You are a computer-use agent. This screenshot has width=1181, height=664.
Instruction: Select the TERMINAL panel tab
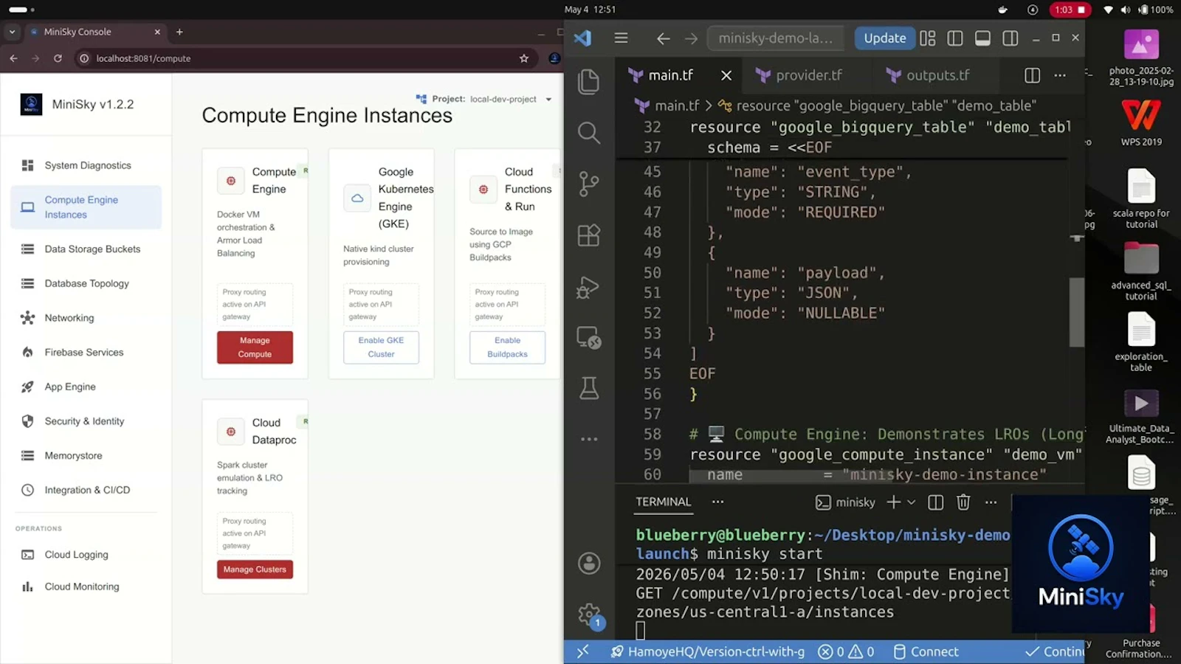tap(664, 502)
